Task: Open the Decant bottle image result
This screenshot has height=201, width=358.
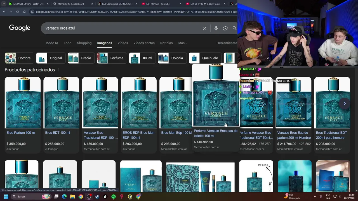Action: (256, 176)
